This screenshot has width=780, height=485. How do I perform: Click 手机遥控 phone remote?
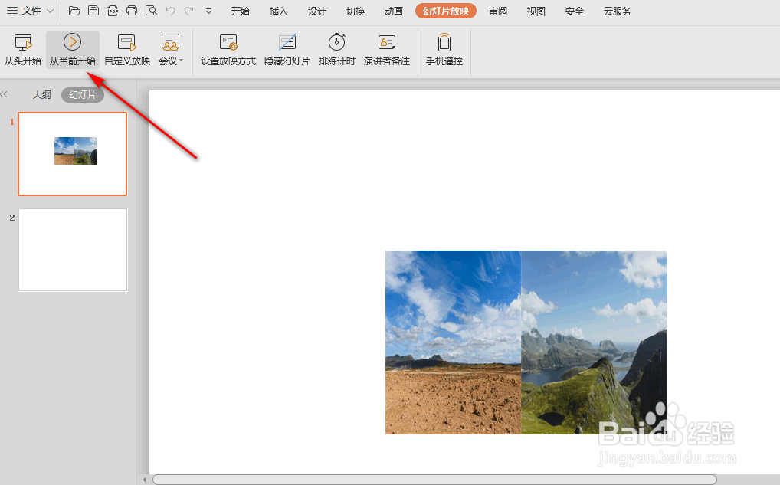444,50
